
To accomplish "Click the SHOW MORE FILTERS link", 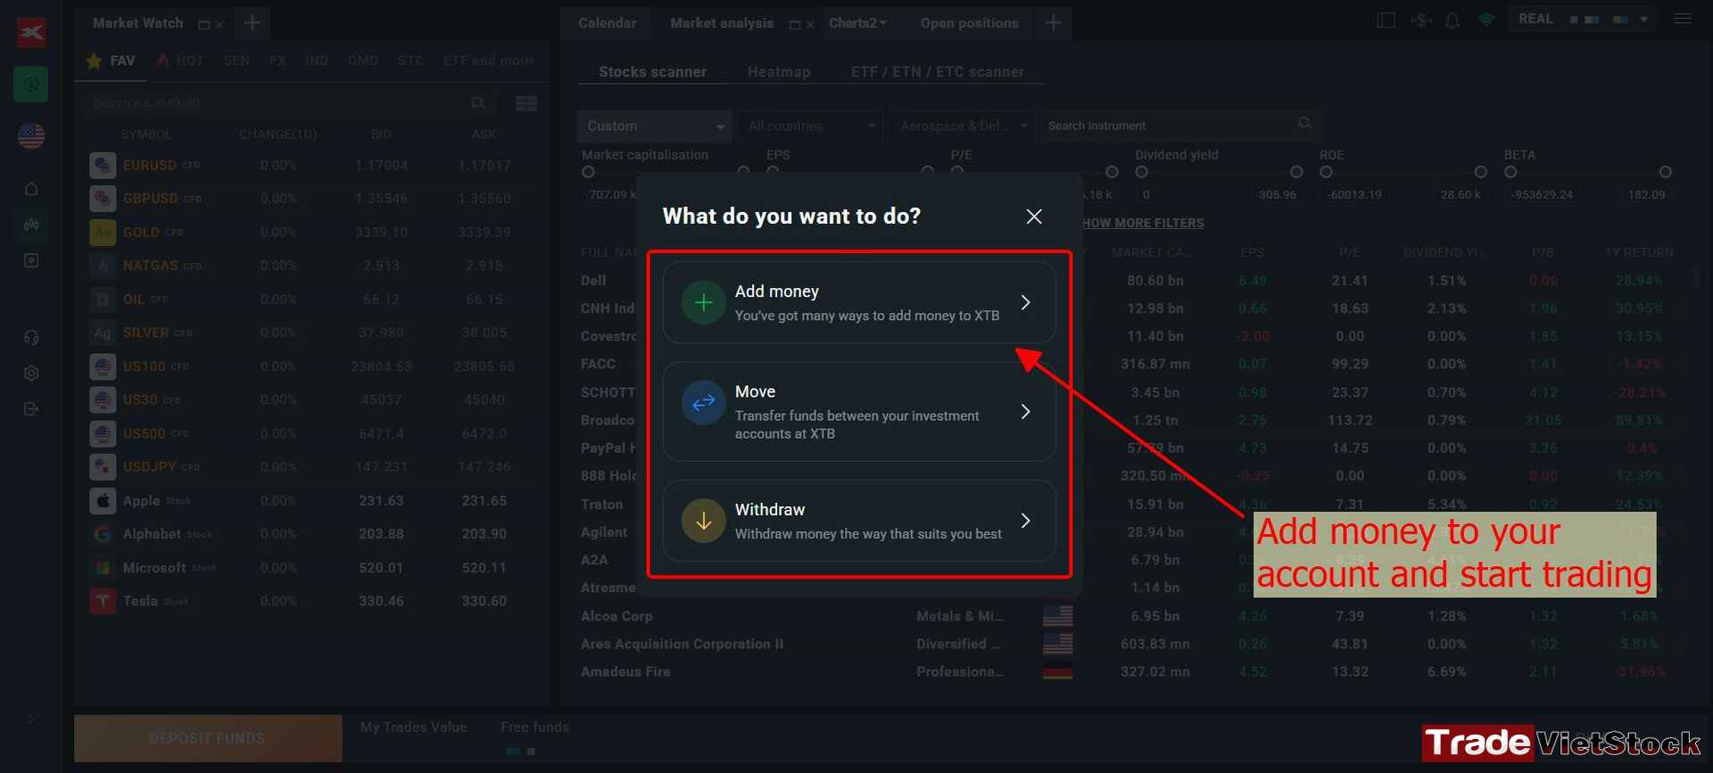I will point(1144,223).
